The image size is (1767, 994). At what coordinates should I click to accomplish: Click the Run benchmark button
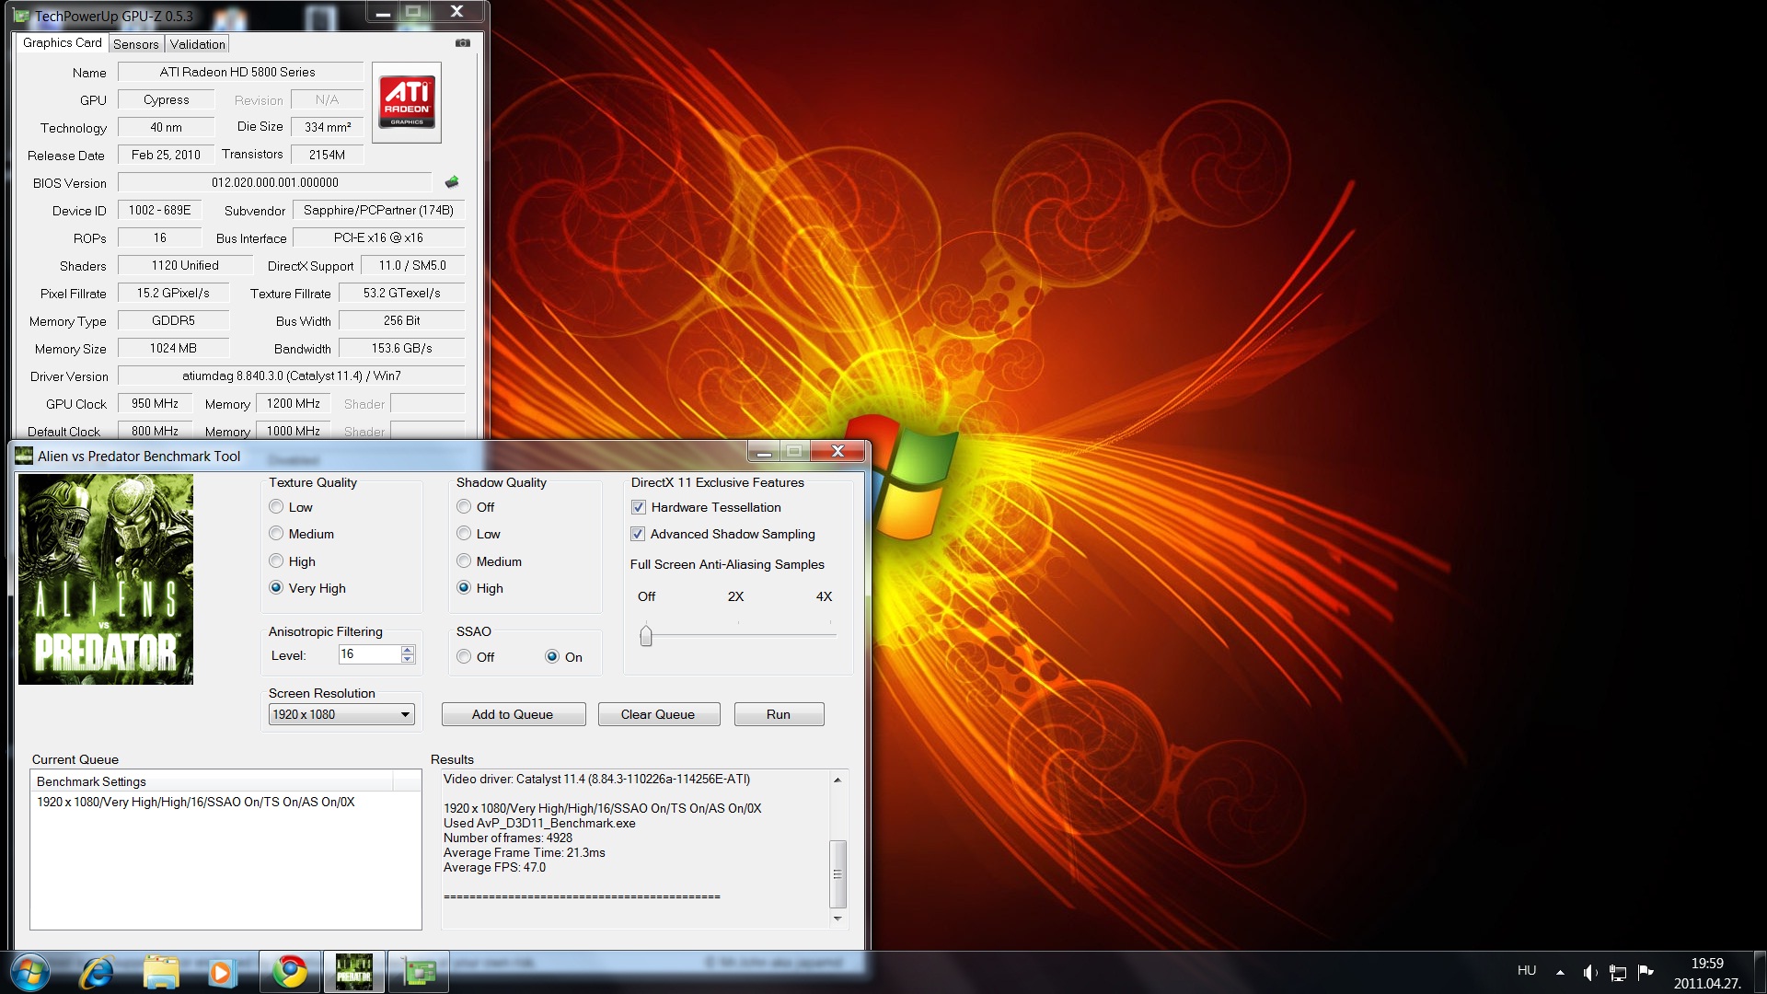point(779,715)
